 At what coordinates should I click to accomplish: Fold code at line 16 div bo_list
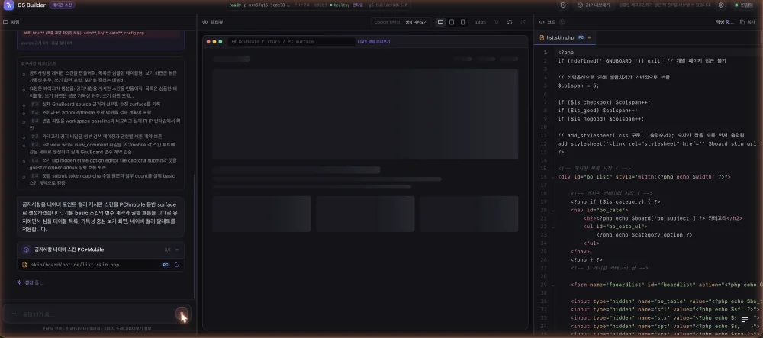point(553,177)
